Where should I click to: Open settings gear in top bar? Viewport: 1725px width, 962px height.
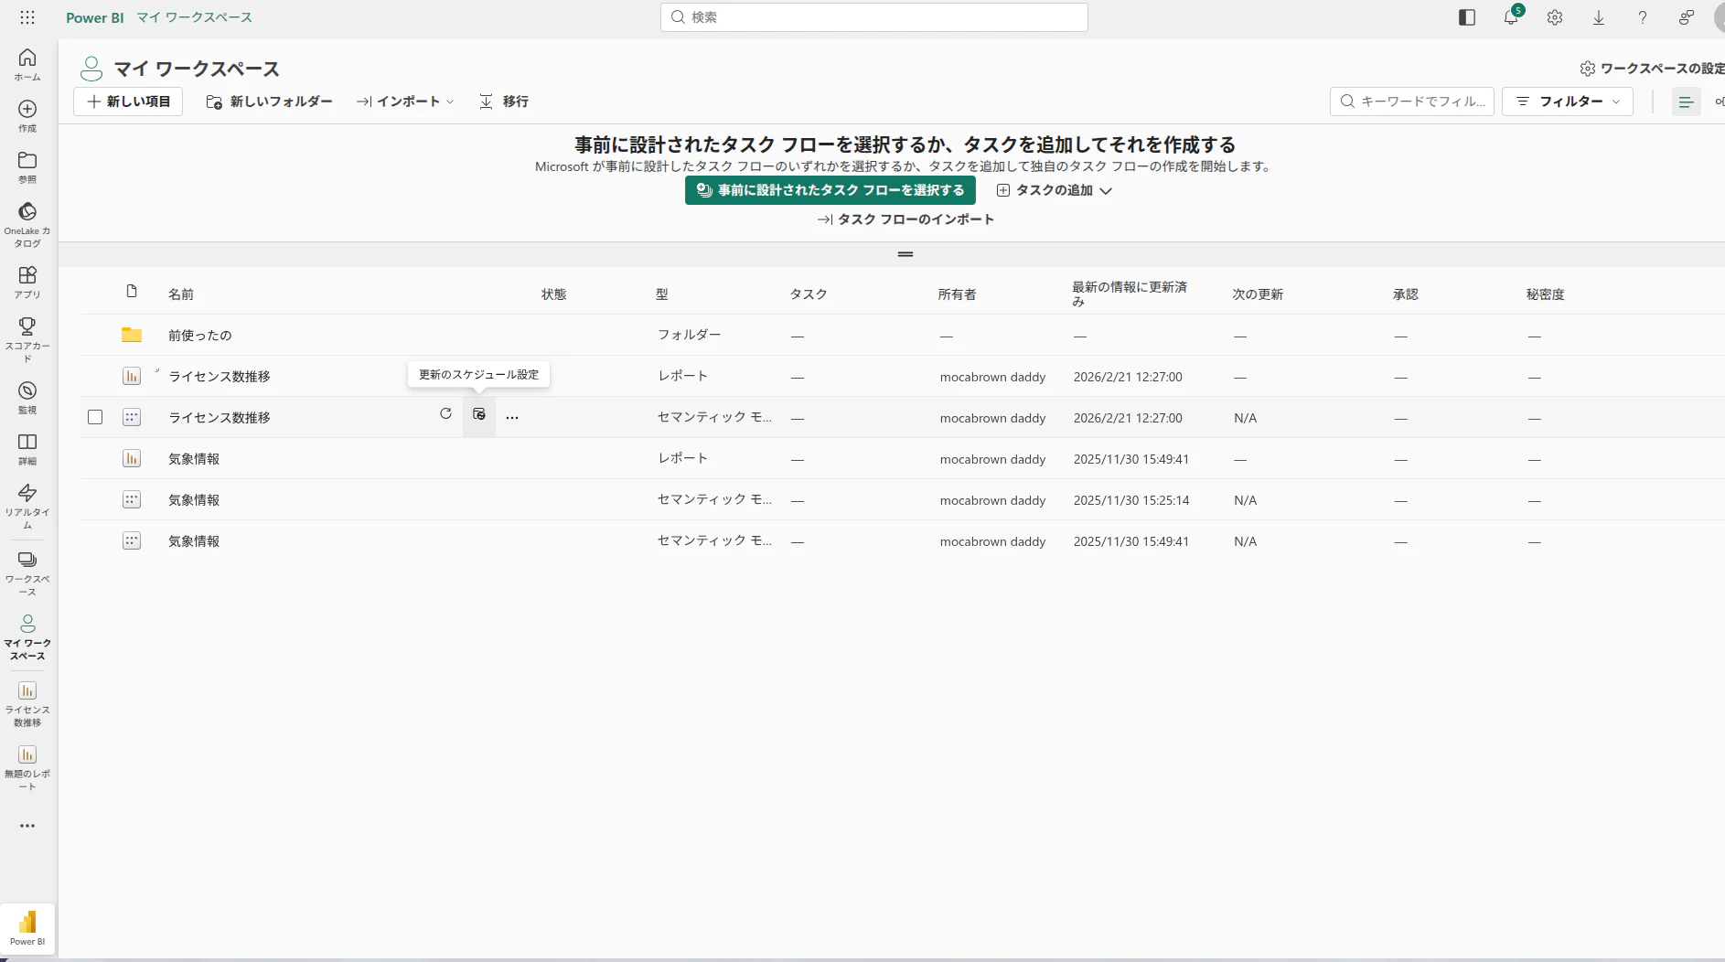(1555, 17)
